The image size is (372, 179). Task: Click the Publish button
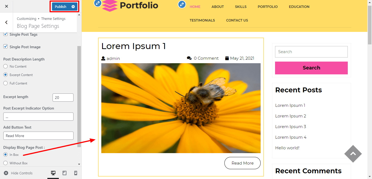pyautogui.click(x=60, y=7)
